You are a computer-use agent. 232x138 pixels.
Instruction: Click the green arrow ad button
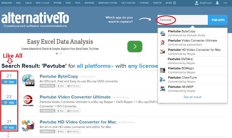pyautogui.click(x=135, y=46)
